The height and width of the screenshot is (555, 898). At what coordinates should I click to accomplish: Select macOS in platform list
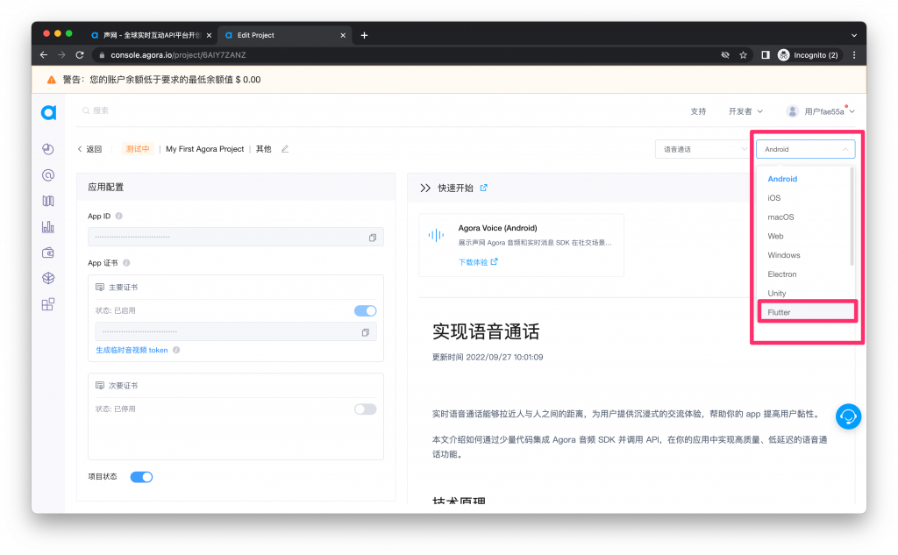780,217
